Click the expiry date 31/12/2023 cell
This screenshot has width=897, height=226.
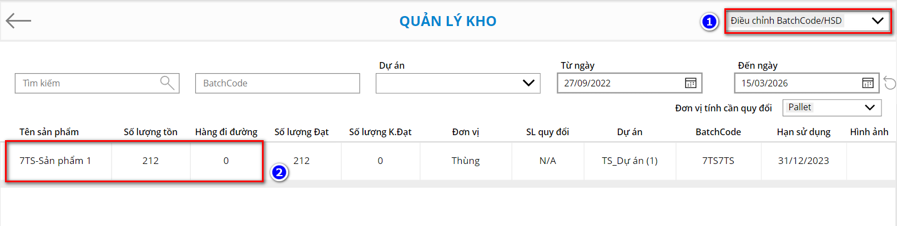pos(803,161)
